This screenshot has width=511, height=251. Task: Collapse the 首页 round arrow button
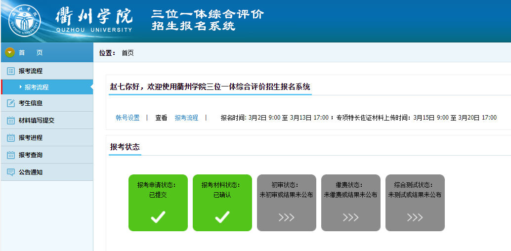tap(9, 52)
